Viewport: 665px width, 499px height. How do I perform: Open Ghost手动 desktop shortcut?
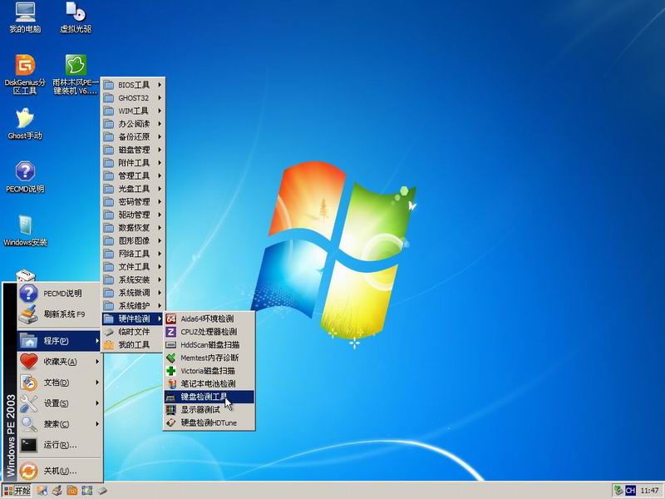pos(25,123)
